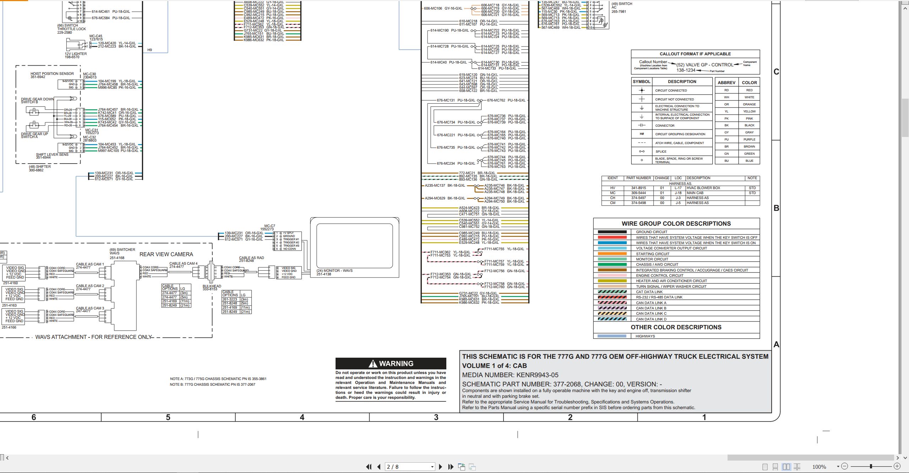Click 'WAVS ATTACHMENT - FOR REFERENCE ONLY' text
The image size is (909, 473).
(93, 337)
